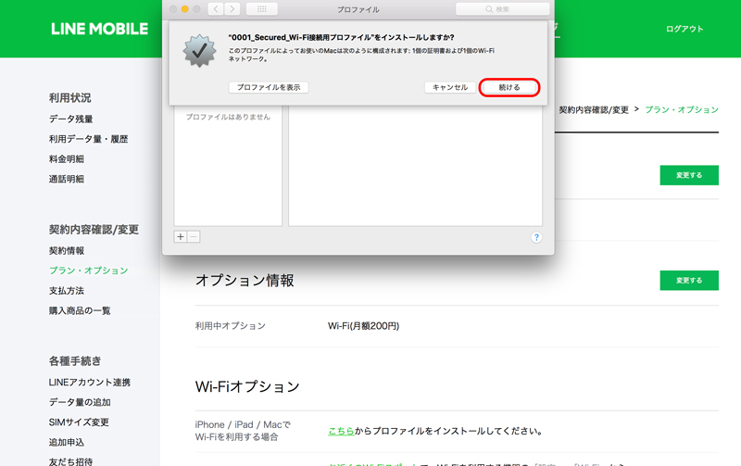Click the 各種手続き sidebar heading

75,361
